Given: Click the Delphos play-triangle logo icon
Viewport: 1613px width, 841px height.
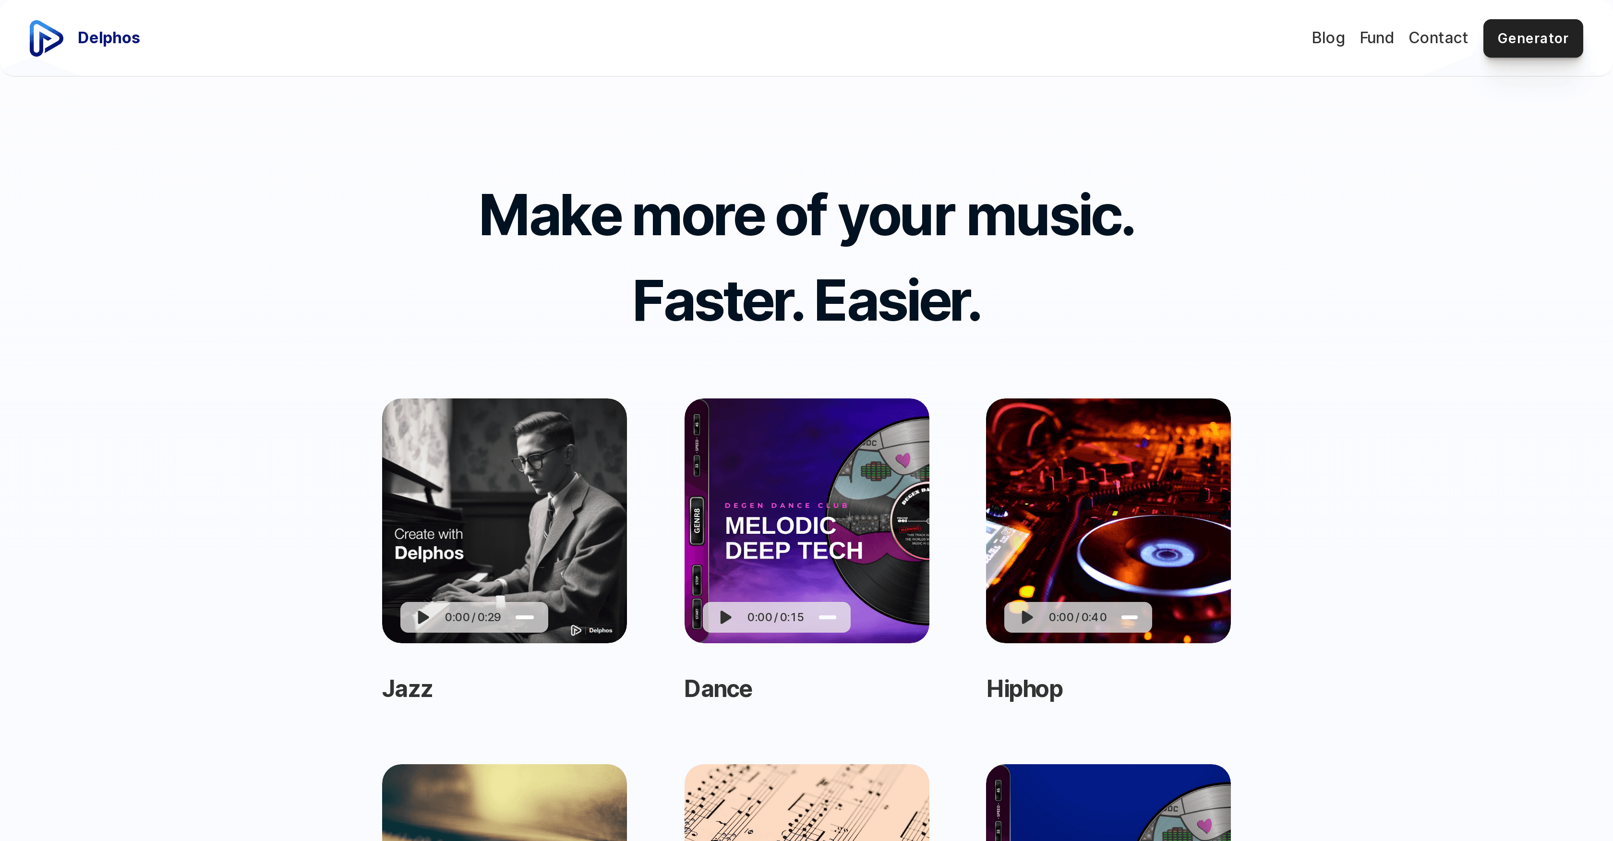Looking at the screenshot, I should tap(47, 38).
